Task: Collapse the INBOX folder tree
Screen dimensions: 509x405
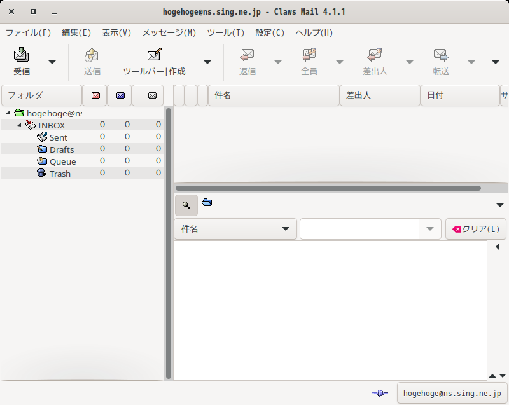Action: [20, 125]
